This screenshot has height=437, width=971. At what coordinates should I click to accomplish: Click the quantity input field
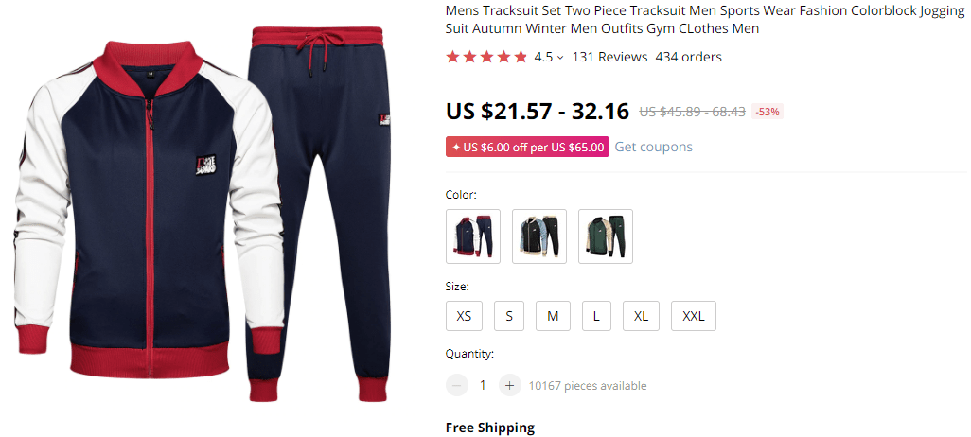click(x=483, y=386)
